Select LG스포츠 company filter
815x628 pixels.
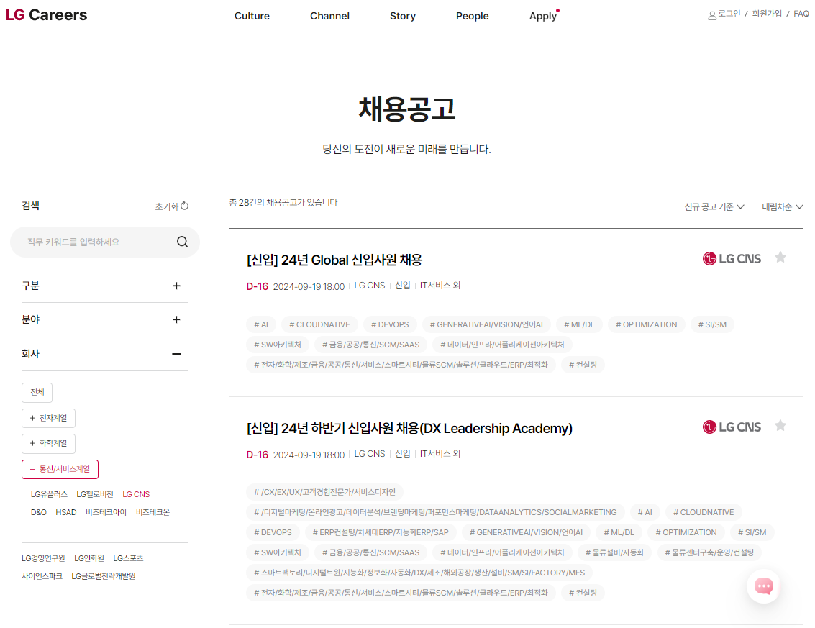(128, 558)
